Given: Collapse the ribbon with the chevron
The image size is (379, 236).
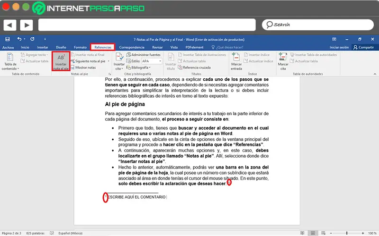Looking at the screenshot, I should [x=375, y=74].
